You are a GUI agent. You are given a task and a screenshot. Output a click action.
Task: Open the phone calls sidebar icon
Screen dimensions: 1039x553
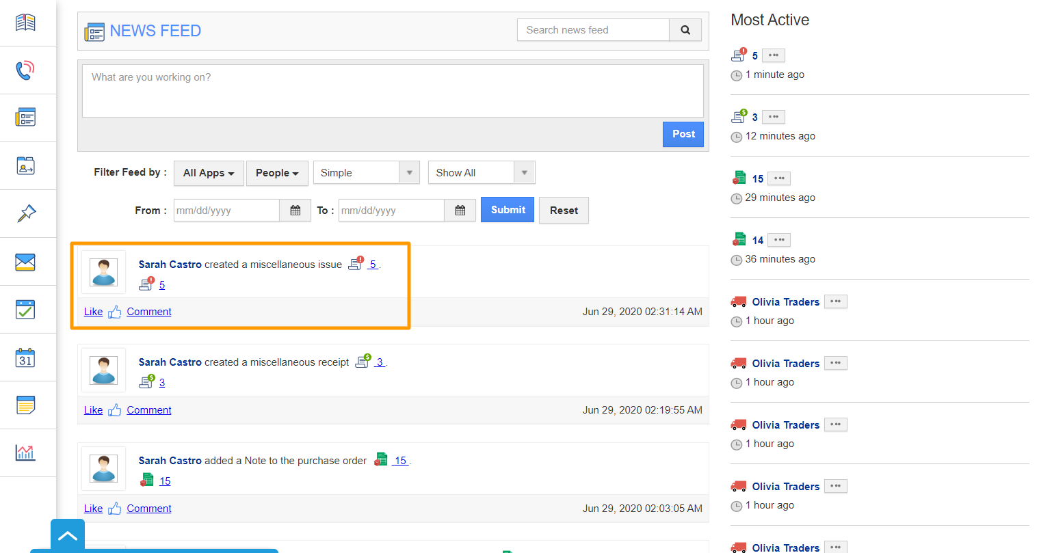25,70
